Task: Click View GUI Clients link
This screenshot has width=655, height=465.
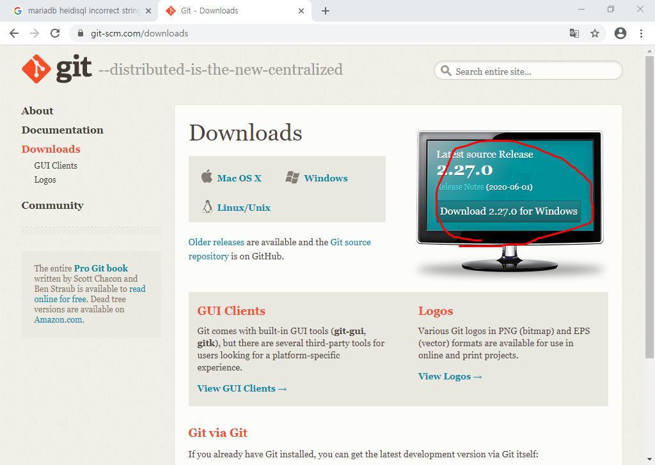Action: click(242, 389)
